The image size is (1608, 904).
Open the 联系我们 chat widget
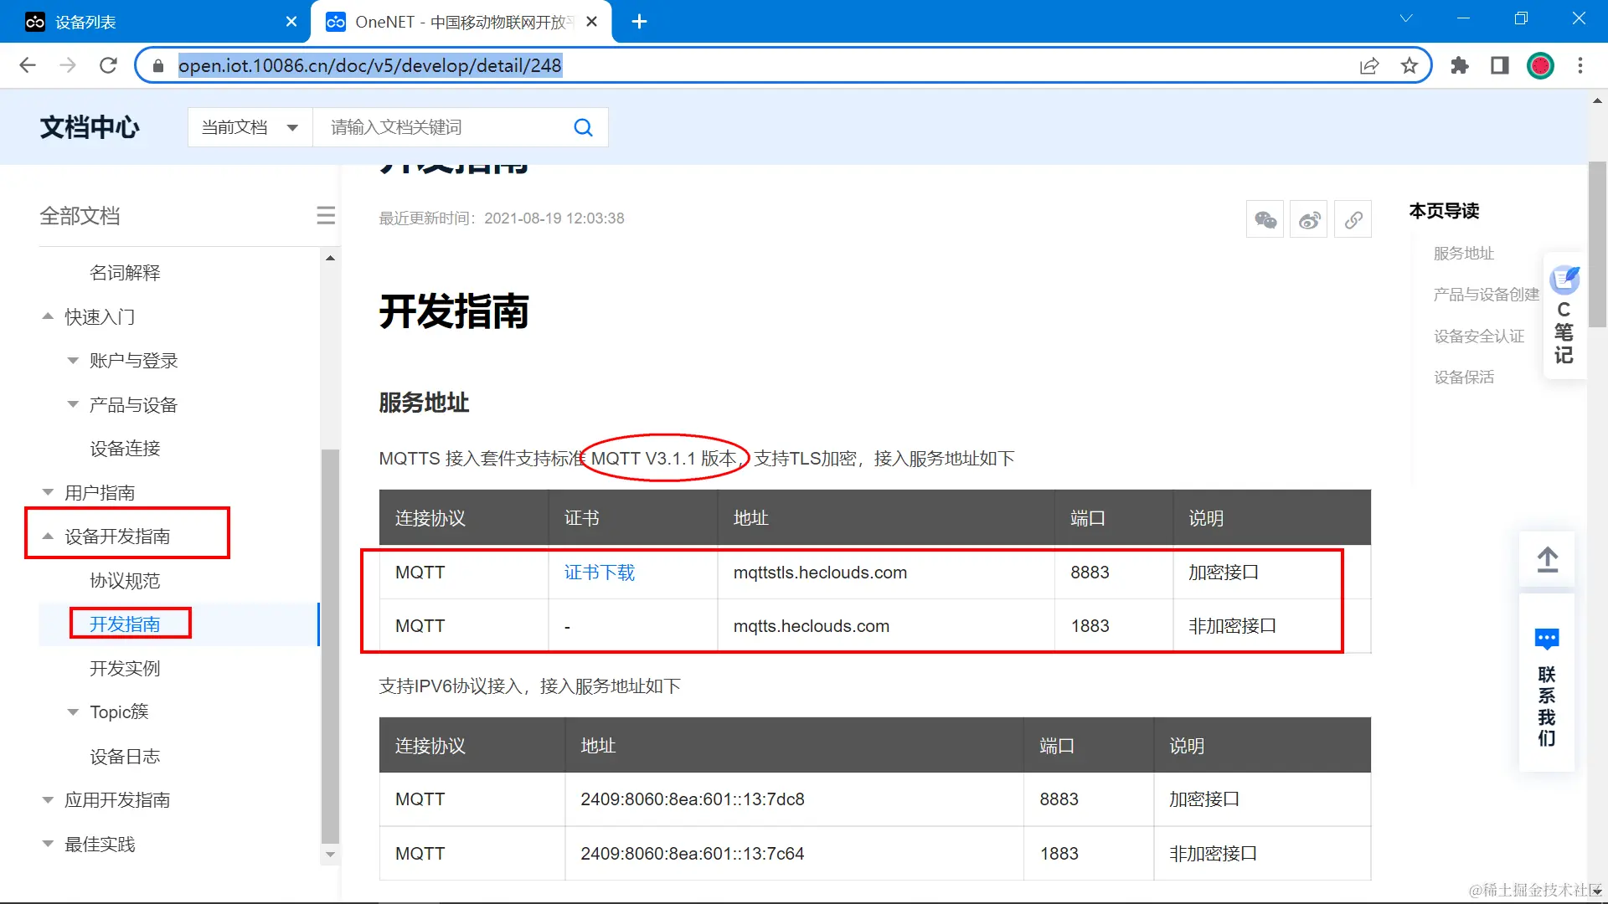point(1547,685)
